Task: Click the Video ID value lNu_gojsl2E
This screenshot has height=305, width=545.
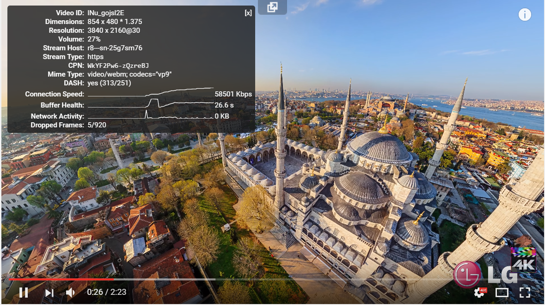Action: 106,13
